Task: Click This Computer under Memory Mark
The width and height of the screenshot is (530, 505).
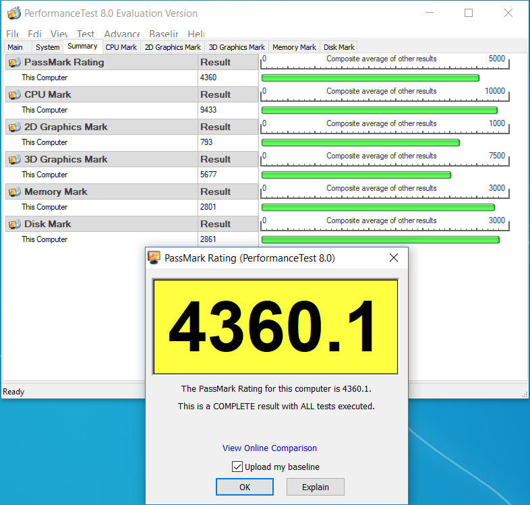Action: (45, 207)
